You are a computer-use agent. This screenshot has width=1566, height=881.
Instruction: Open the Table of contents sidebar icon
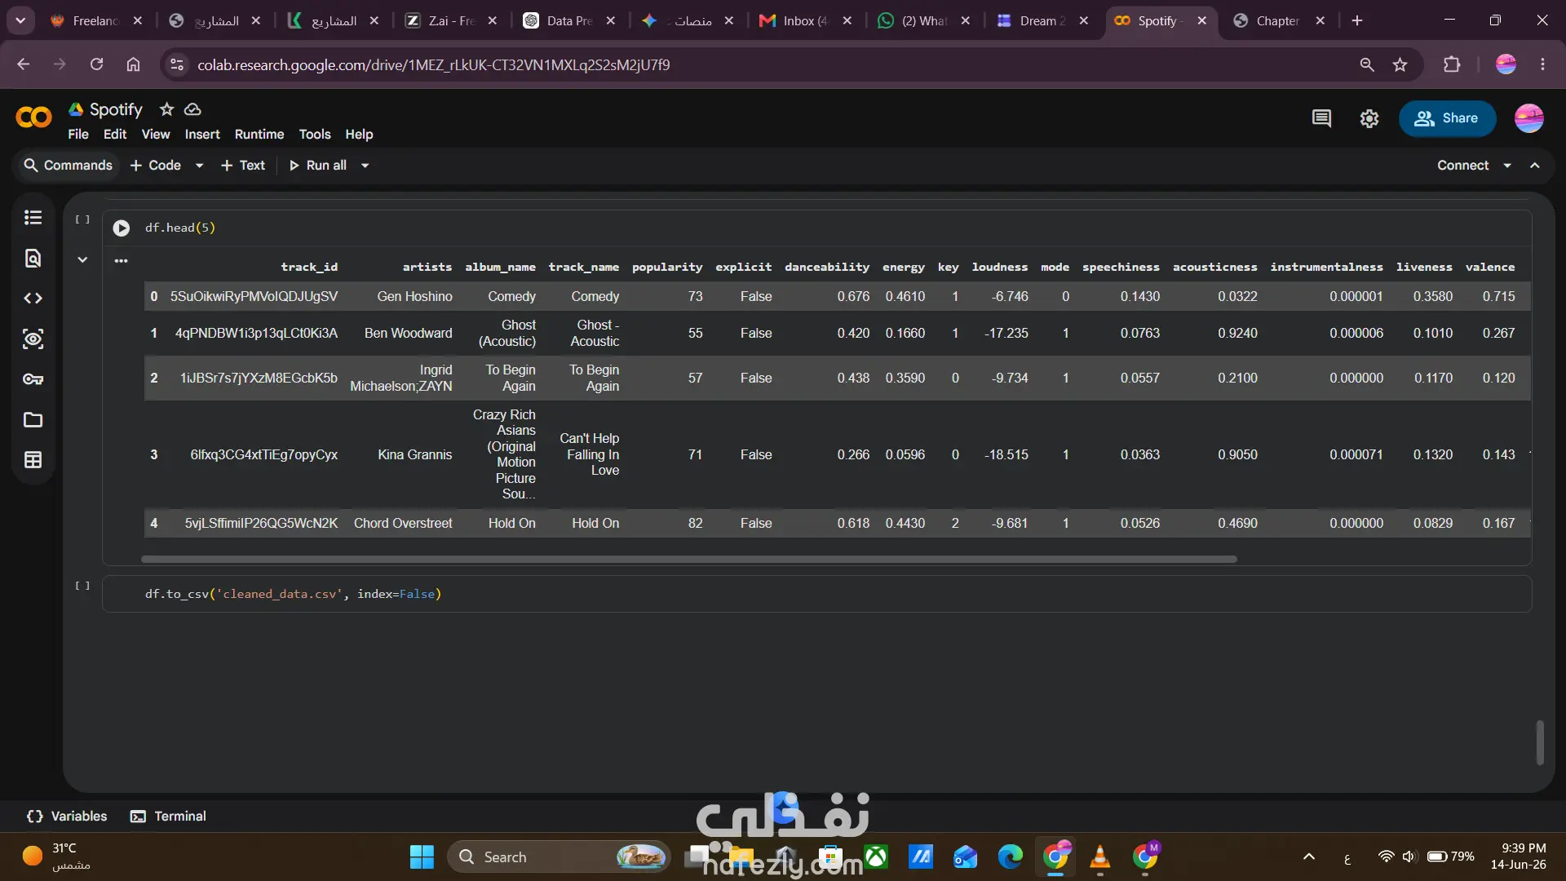(x=33, y=218)
